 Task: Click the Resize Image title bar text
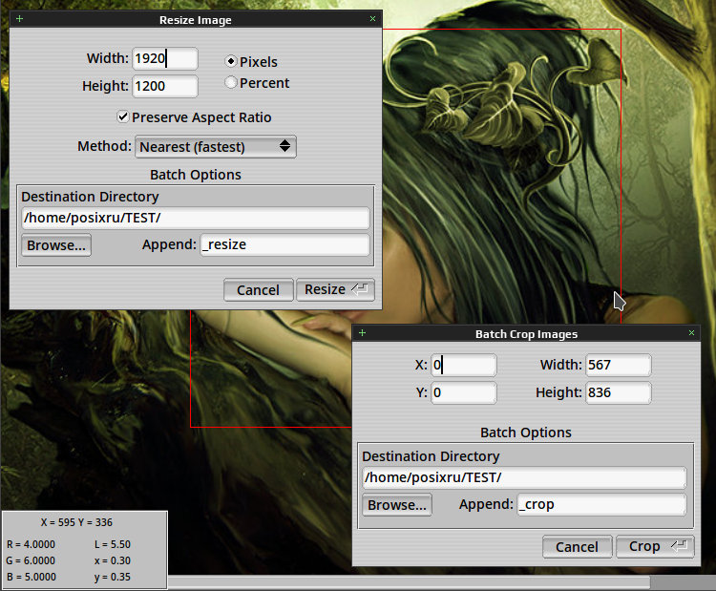pos(196,20)
